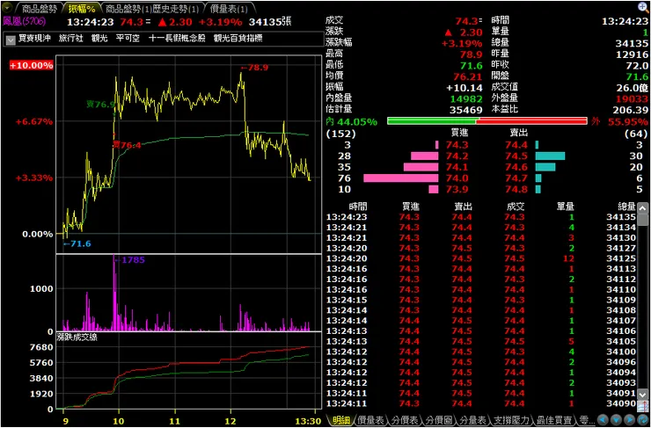Open the 商品盤勢(1)歷史走勢(1) tab

click(152, 9)
